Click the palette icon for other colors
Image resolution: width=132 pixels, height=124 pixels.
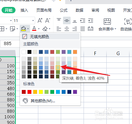pos(25,101)
